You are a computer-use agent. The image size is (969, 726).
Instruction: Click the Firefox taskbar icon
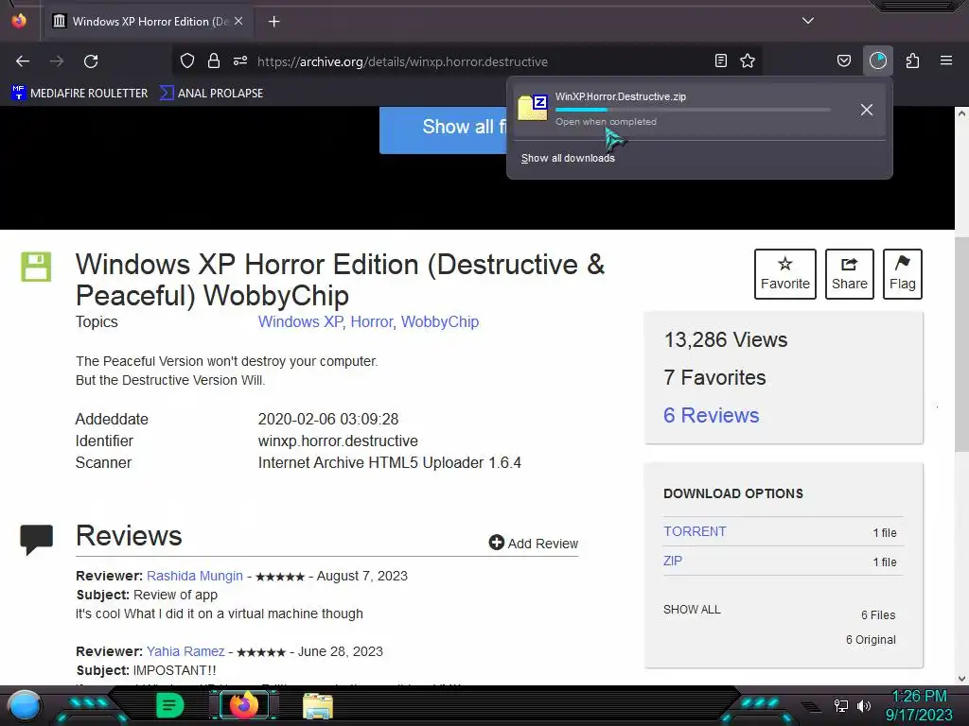point(244,705)
